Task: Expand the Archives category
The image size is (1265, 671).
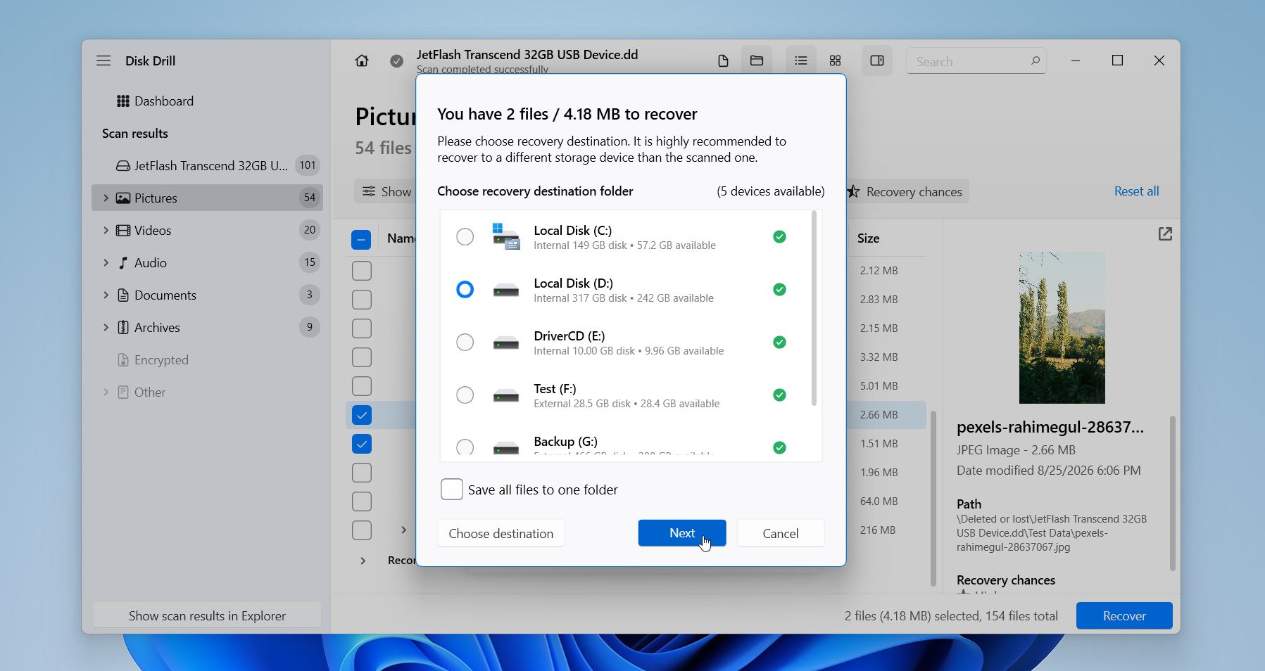Action: click(106, 328)
